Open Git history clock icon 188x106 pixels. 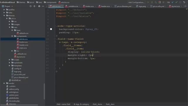tap(180, 2)
